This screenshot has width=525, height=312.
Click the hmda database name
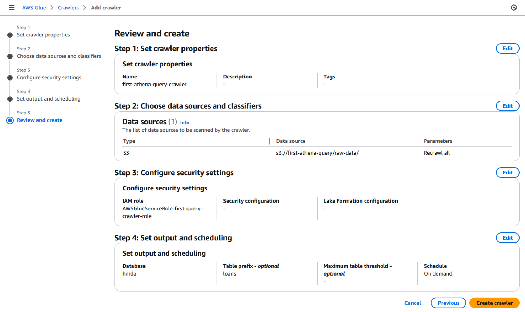(x=129, y=273)
